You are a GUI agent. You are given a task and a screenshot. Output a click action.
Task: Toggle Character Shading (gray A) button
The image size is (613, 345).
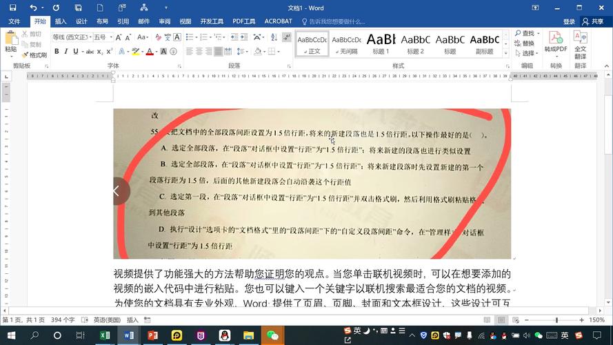point(163,51)
